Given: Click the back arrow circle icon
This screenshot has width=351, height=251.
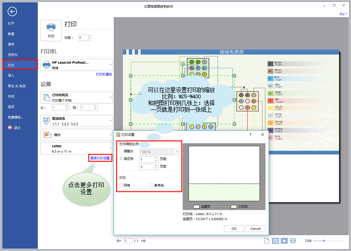Looking at the screenshot, I should click(x=12, y=12).
